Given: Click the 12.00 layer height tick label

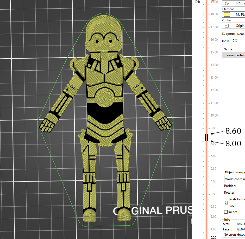Looking at the screenshot, I should pyautogui.click(x=214, y=90).
